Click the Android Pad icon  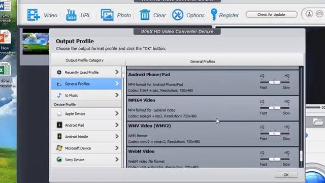pos(59,125)
